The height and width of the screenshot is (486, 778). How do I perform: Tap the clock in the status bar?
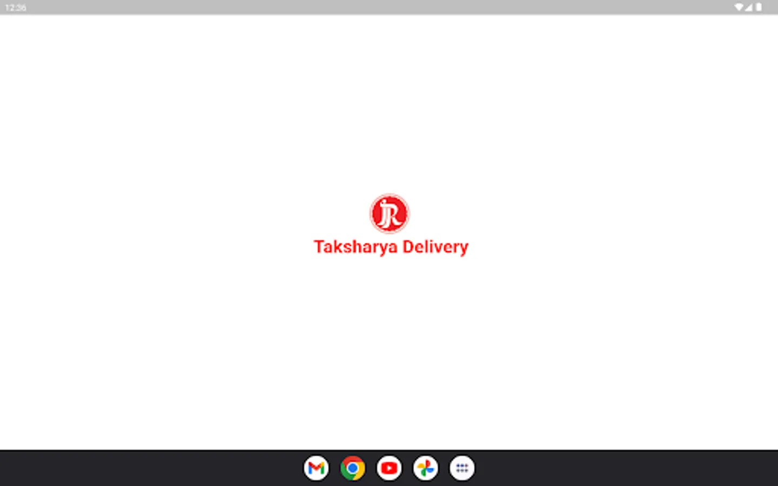pyautogui.click(x=16, y=8)
